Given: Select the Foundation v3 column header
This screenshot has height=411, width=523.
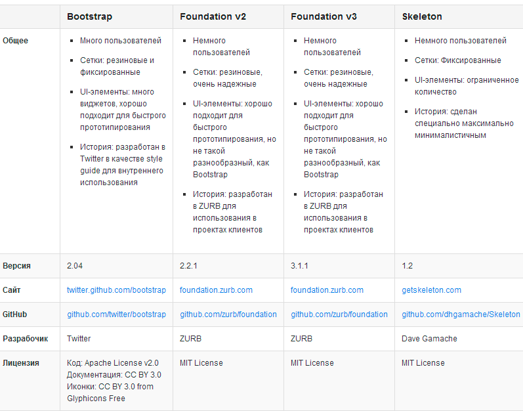Looking at the screenshot, I should [x=324, y=16].
